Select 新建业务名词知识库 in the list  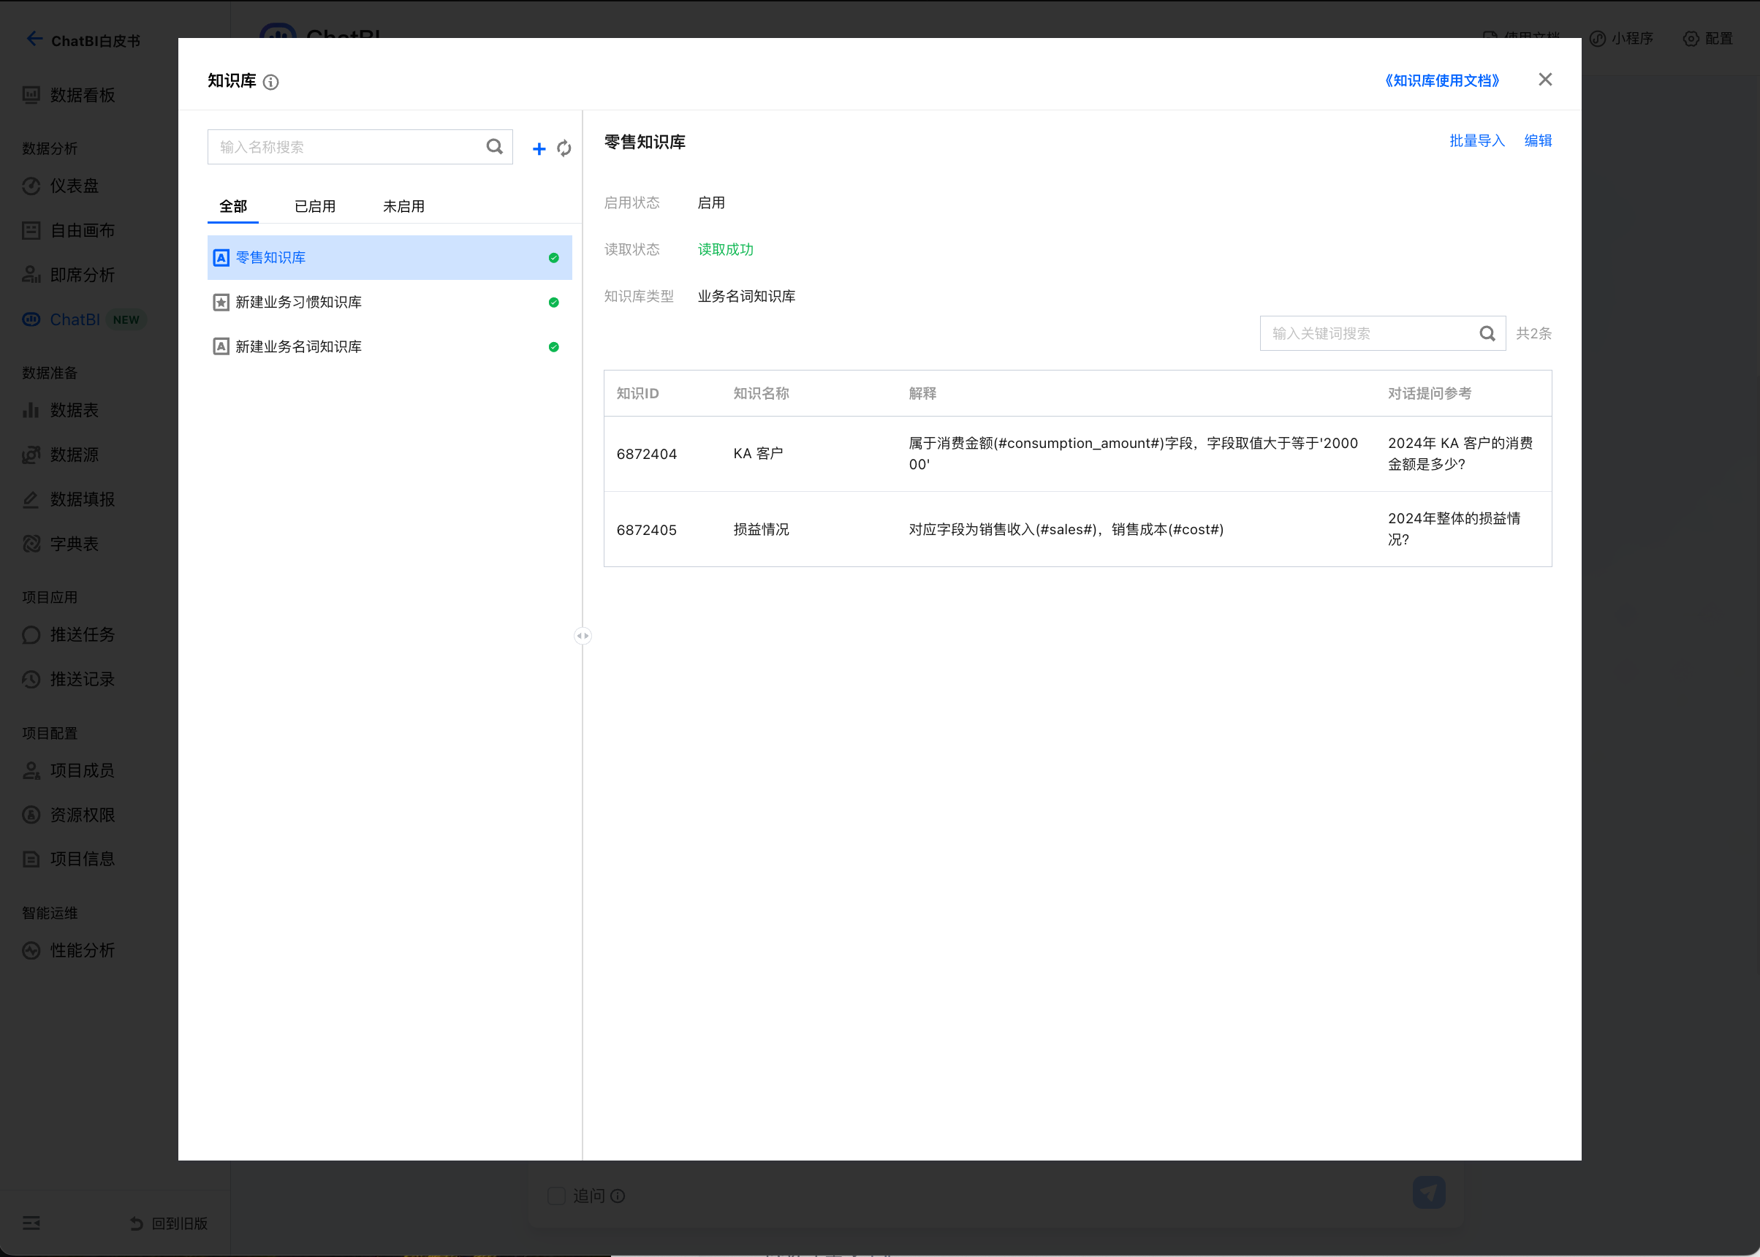(x=390, y=346)
